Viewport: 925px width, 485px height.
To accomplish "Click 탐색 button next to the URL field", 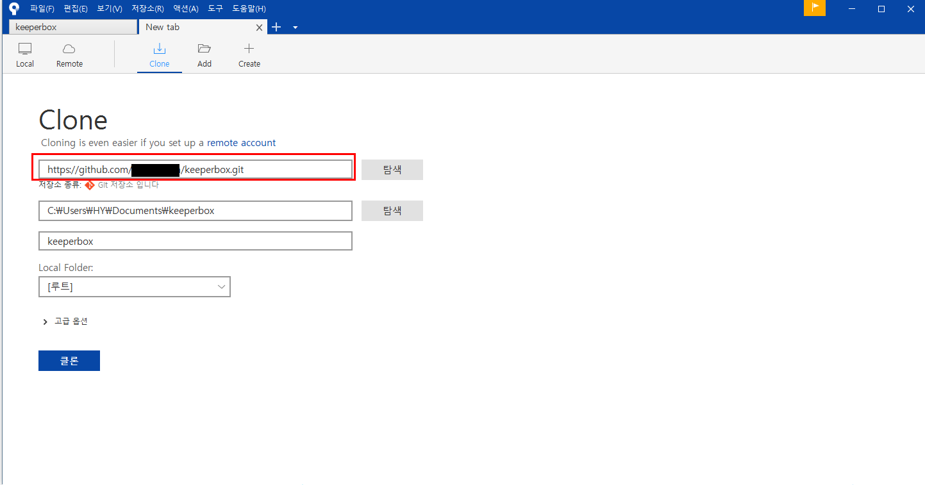I will click(x=392, y=170).
